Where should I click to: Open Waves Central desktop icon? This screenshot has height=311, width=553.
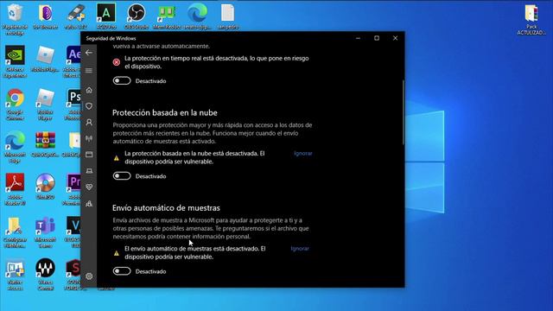click(x=45, y=275)
